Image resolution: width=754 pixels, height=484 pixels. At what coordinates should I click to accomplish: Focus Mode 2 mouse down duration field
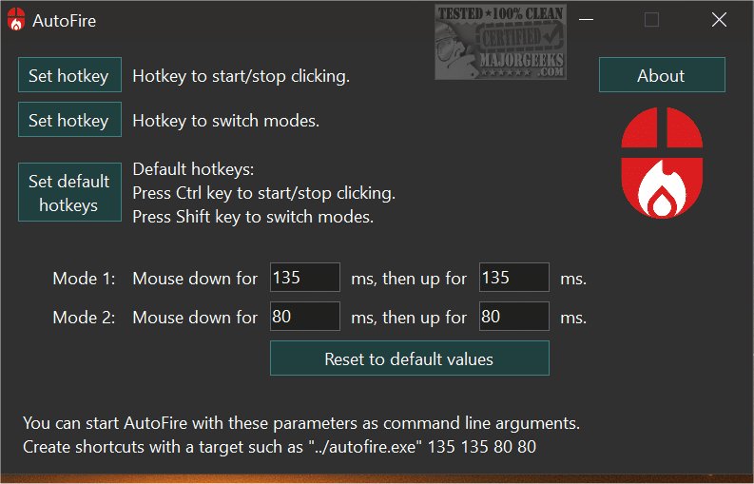point(304,317)
